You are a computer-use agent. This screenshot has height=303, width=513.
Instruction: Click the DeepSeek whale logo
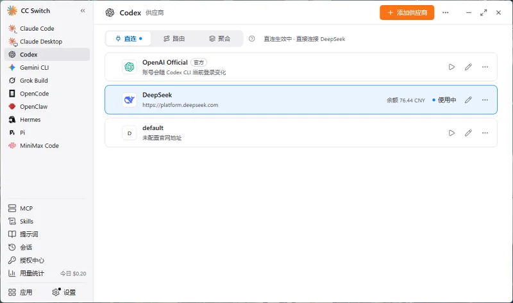pyautogui.click(x=130, y=100)
